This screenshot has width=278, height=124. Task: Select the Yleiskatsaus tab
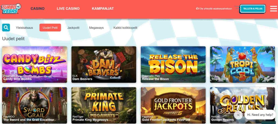[x=24, y=28]
